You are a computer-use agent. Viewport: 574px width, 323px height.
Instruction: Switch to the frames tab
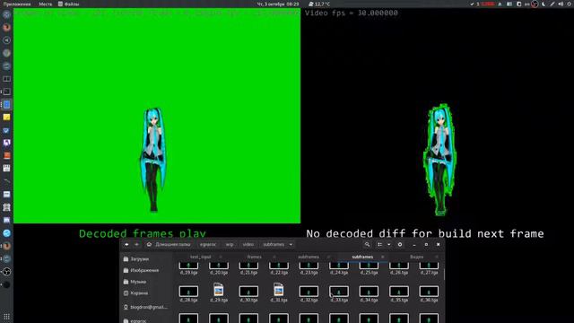(254, 257)
